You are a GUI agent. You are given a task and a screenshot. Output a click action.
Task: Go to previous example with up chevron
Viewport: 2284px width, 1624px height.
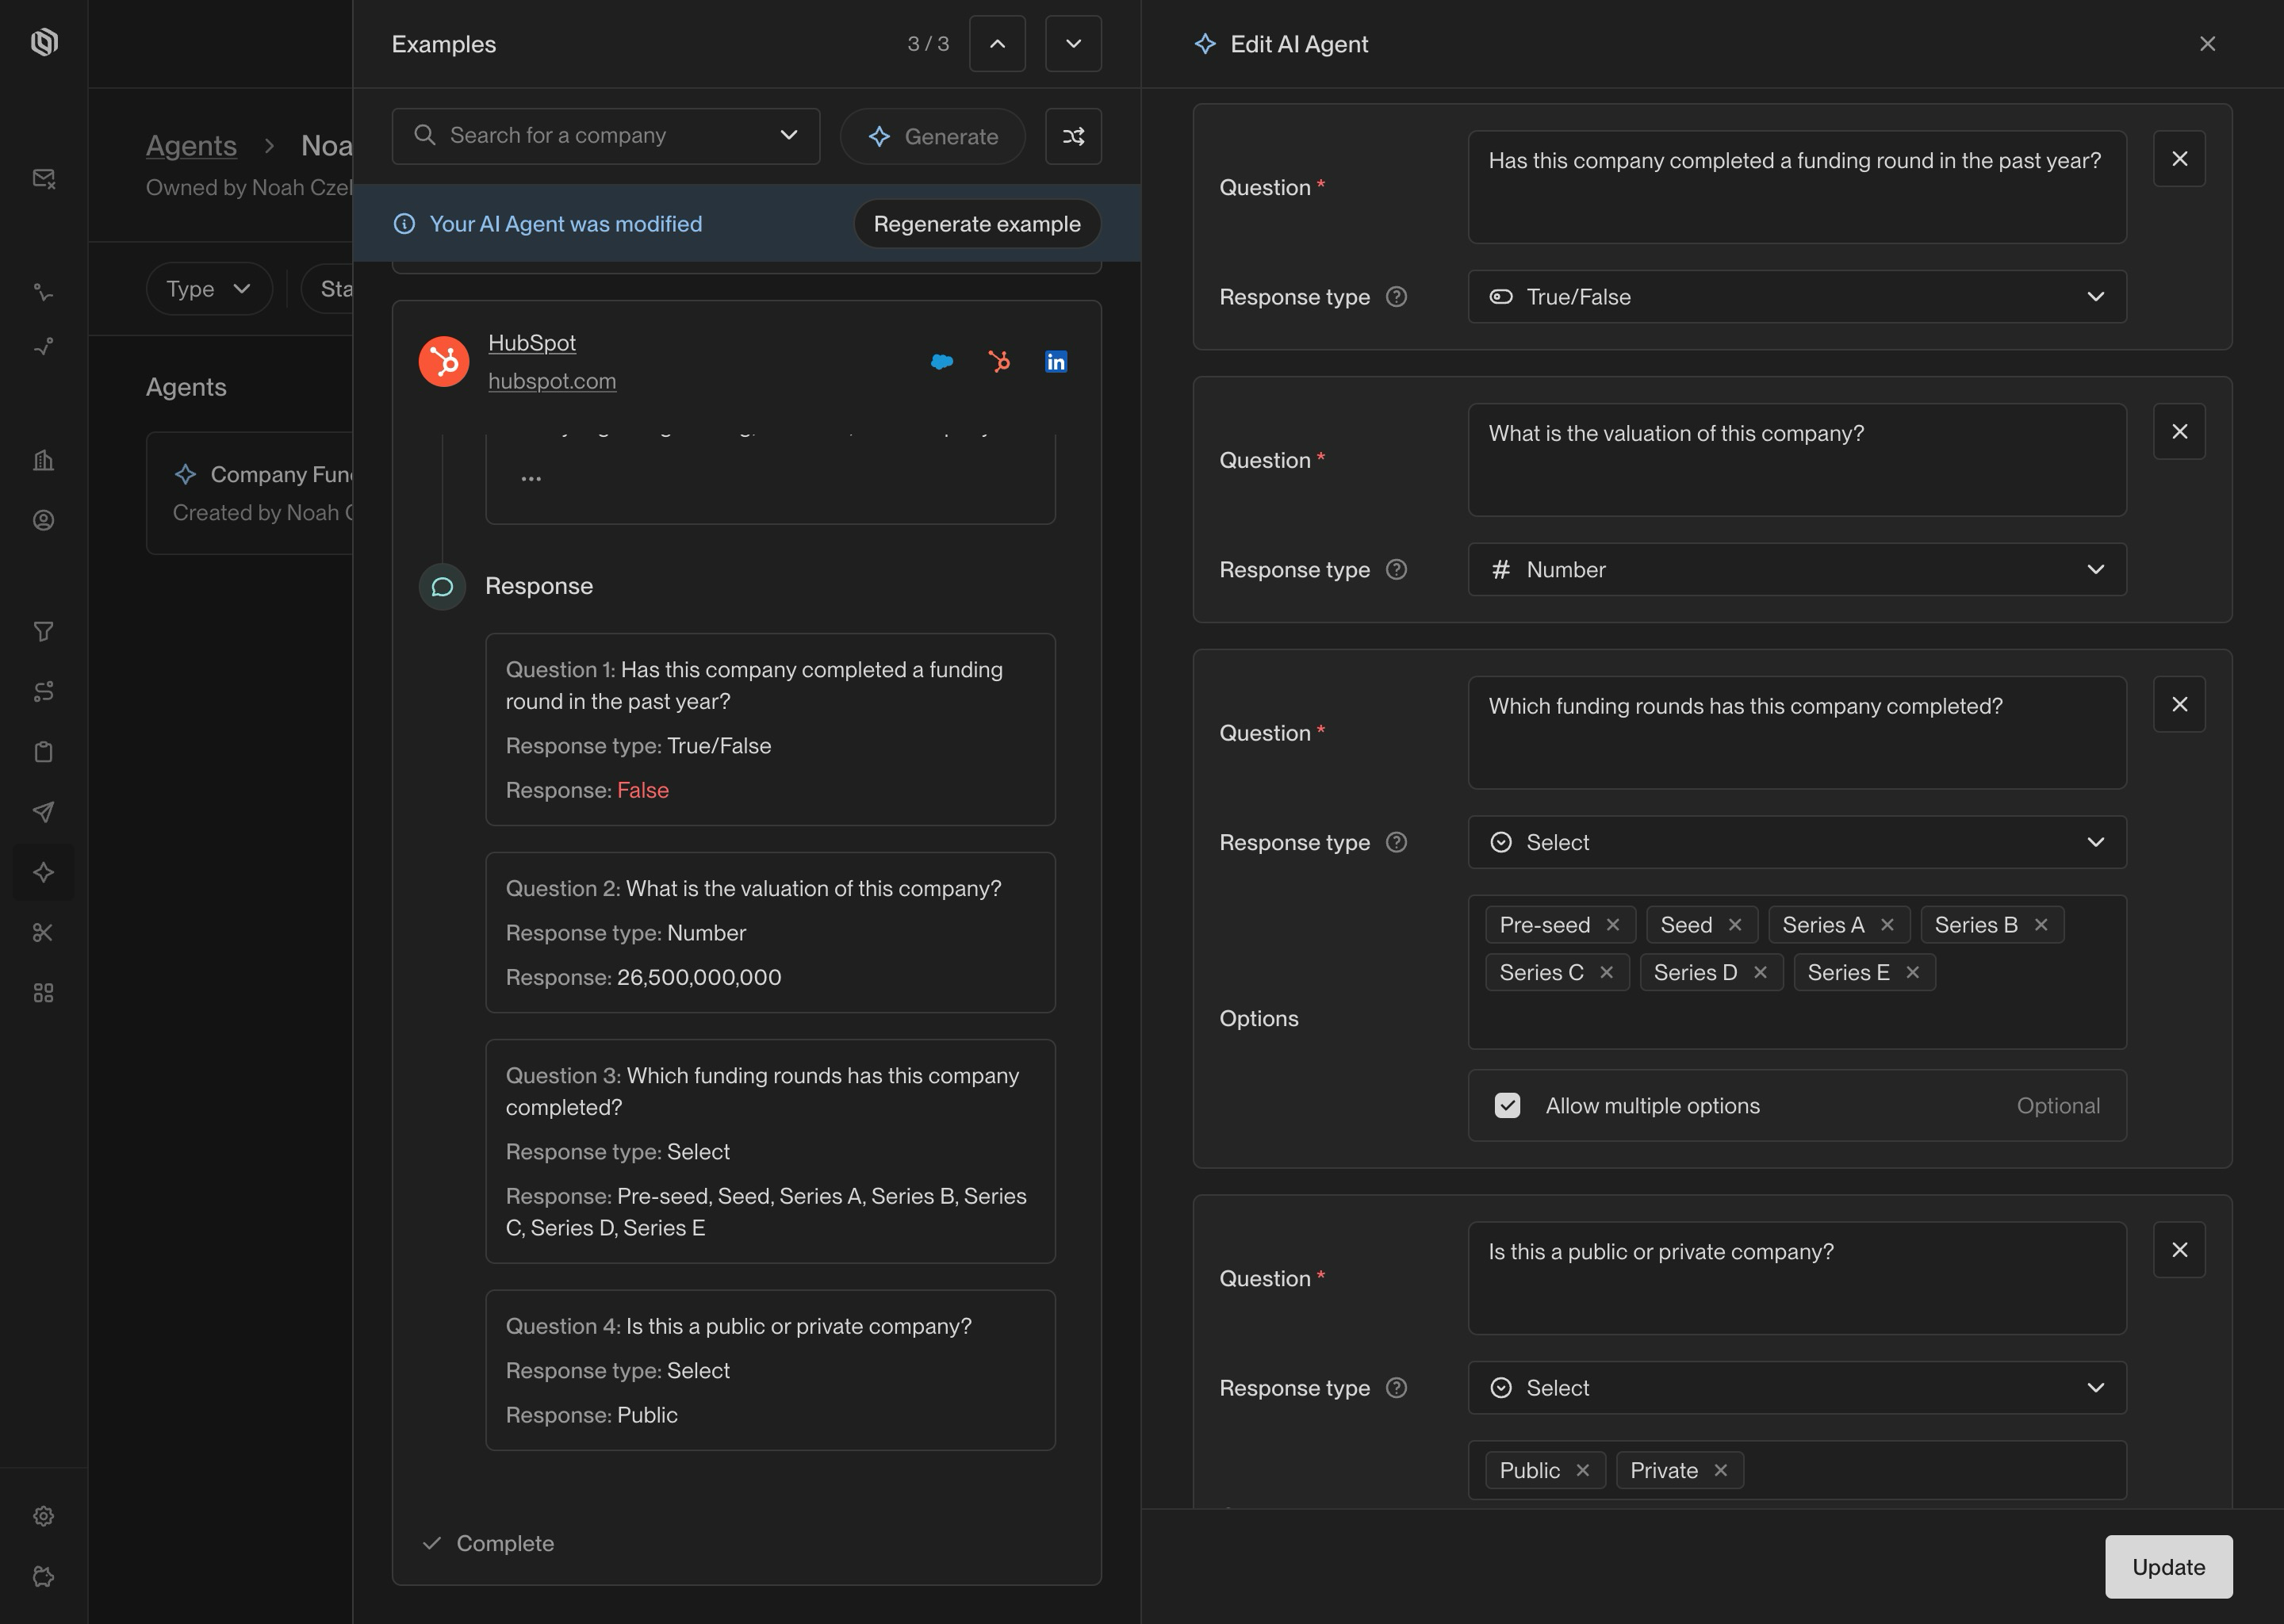coord(997,44)
